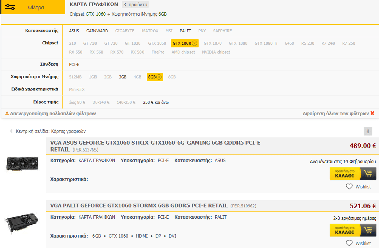This screenshot has height=248, width=379.
Task: Add ASUS STRIX GTX1060 to cart
Action: point(353,173)
